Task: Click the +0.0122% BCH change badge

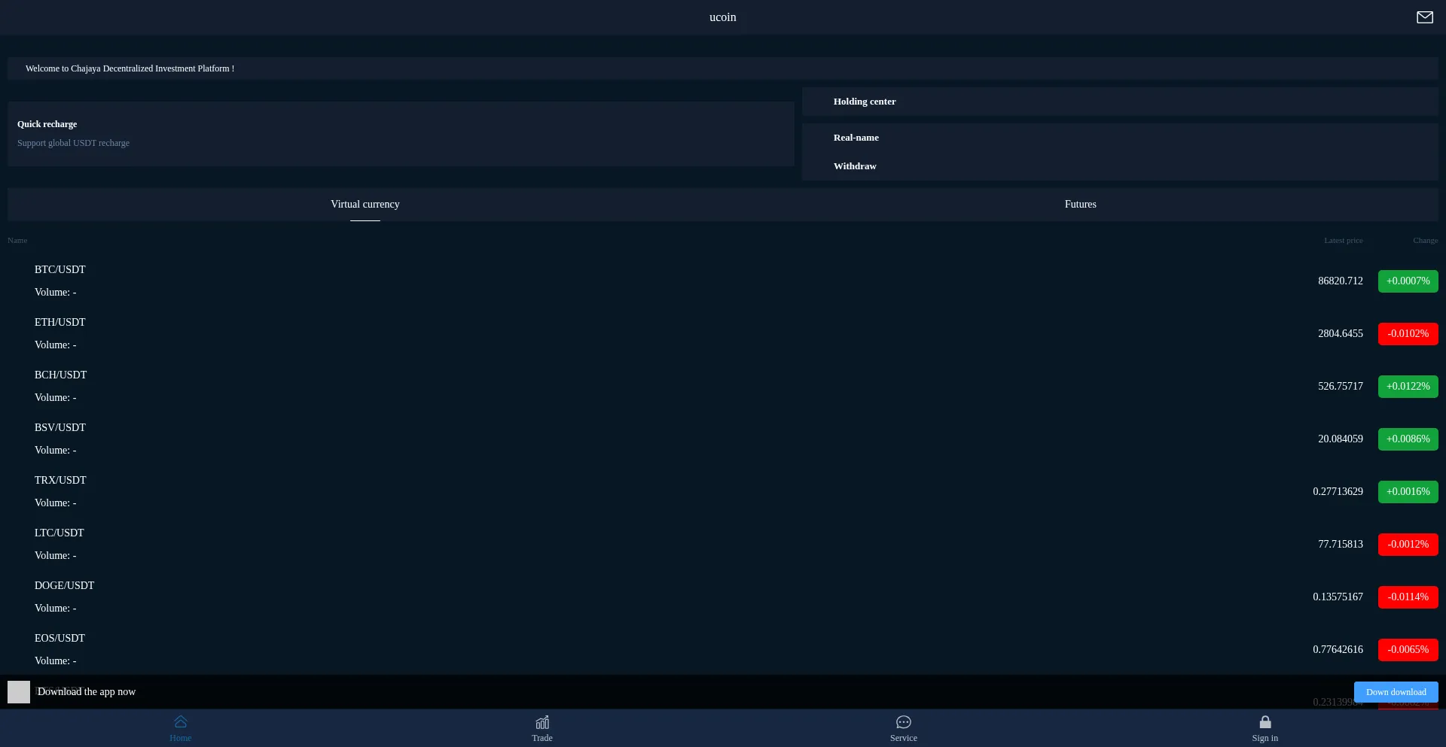Action: coord(1408,387)
